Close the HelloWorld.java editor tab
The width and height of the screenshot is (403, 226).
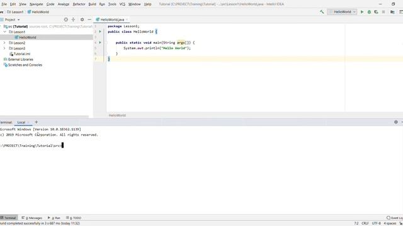pyautogui.click(x=127, y=19)
